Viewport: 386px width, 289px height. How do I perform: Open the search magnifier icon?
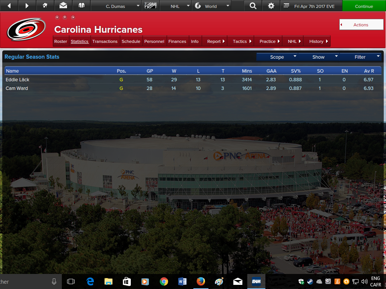click(x=253, y=6)
